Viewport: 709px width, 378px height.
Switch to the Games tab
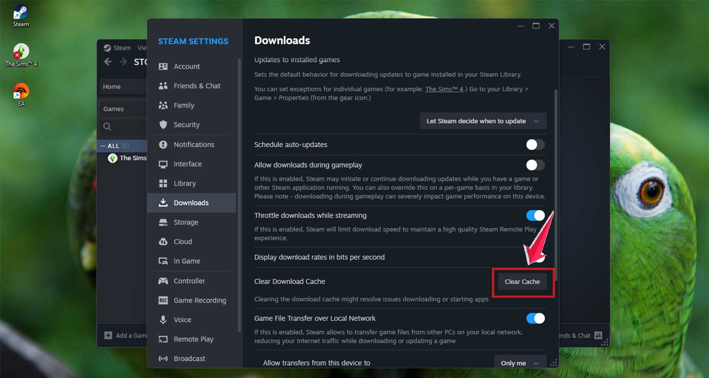pyautogui.click(x=113, y=108)
